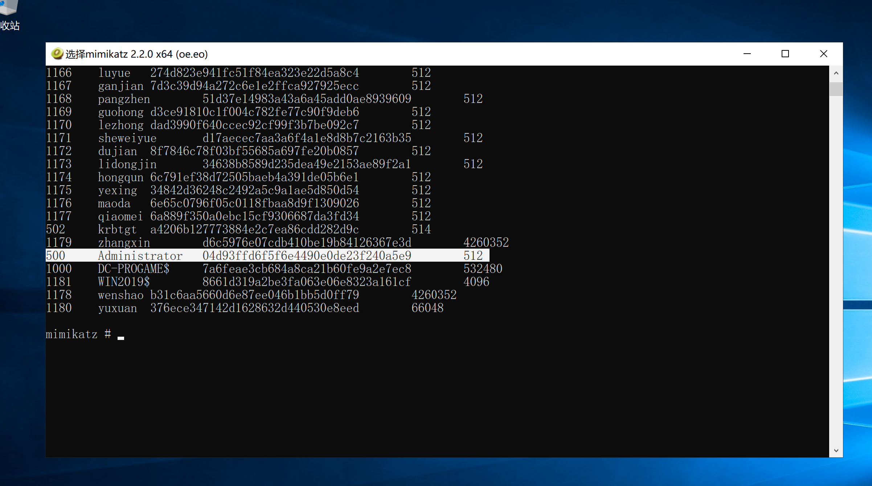Click the Administrator hash 04d93ffd6f5f6e4490e0de23f240a5e9
872x486 pixels.
307,256
